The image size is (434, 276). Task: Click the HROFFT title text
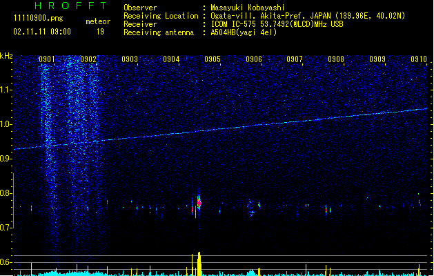[70, 6]
